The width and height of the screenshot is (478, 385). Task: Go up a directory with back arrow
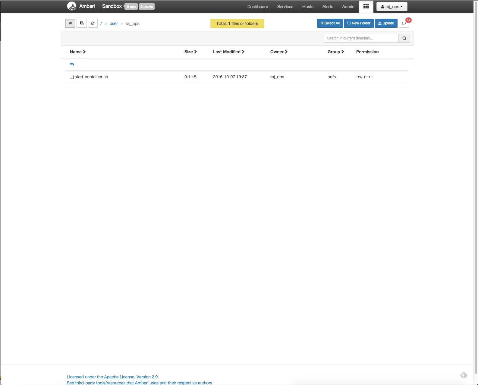pos(72,64)
